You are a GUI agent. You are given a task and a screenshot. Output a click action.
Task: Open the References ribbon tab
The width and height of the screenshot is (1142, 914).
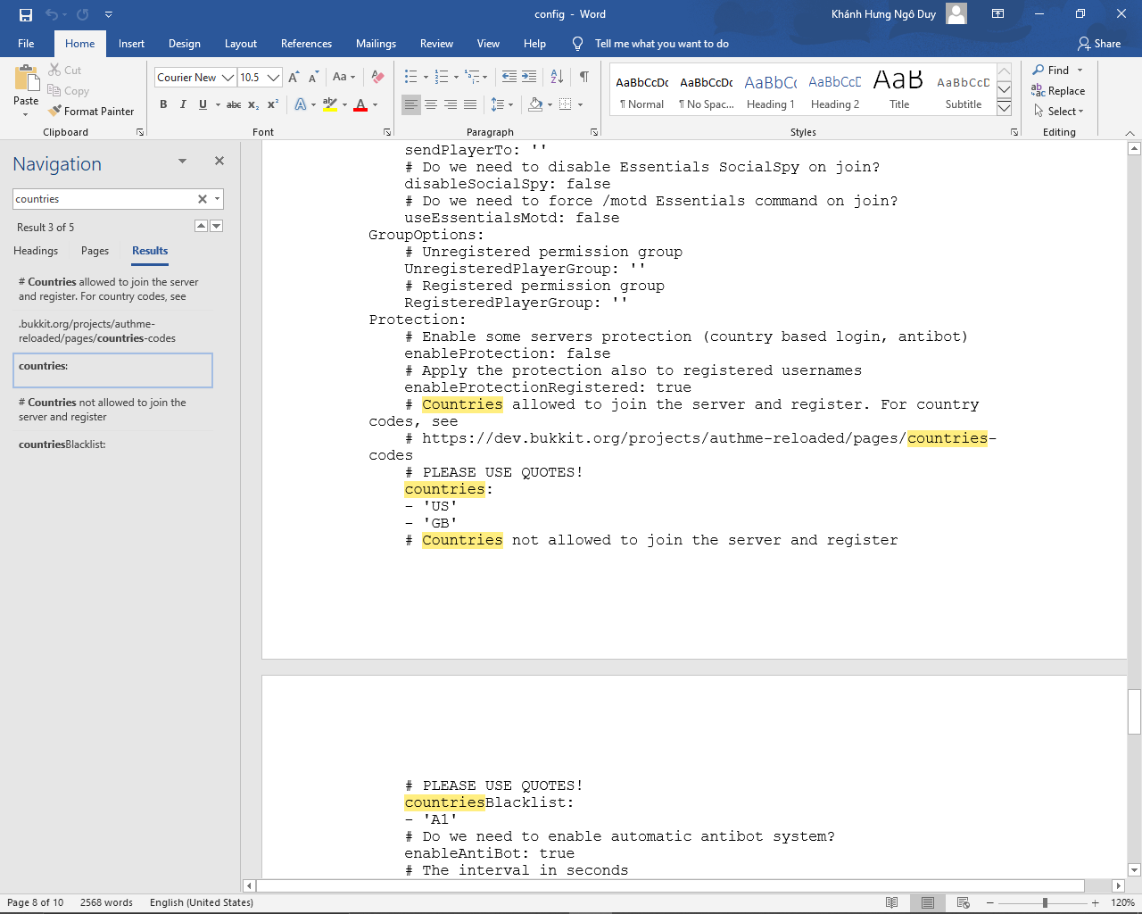point(306,44)
